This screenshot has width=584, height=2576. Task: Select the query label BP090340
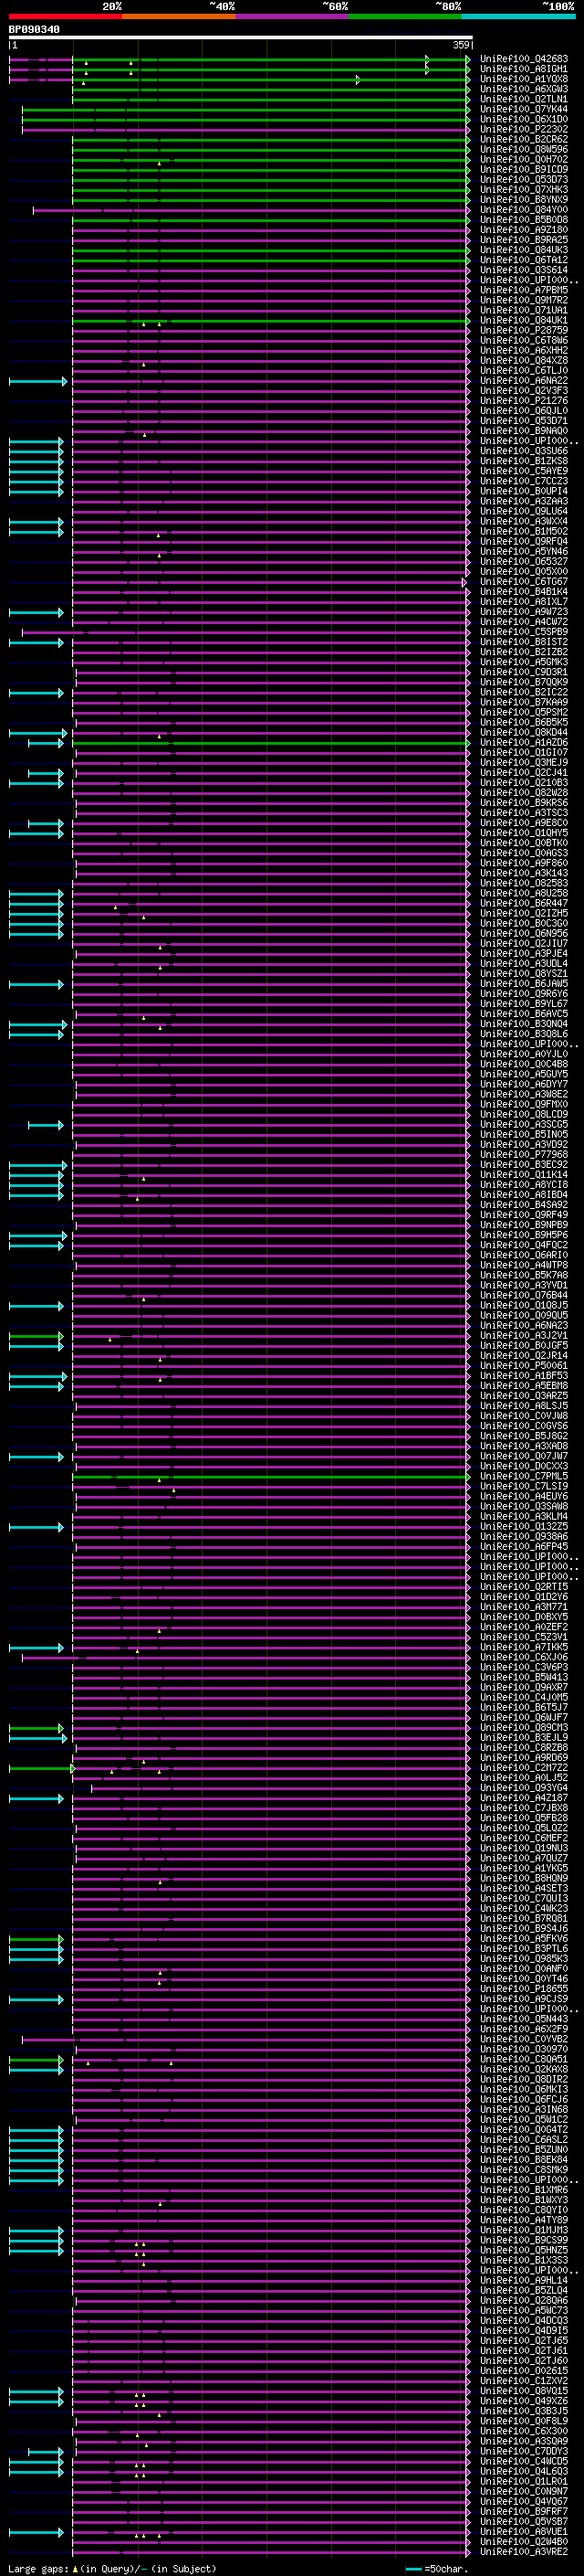pyautogui.click(x=34, y=29)
